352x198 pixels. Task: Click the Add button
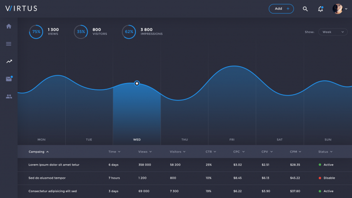[281, 9]
